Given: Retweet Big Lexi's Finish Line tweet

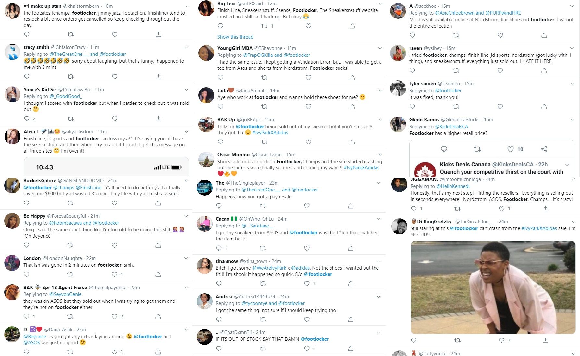Looking at the screenshot, I should coord(264,26).
